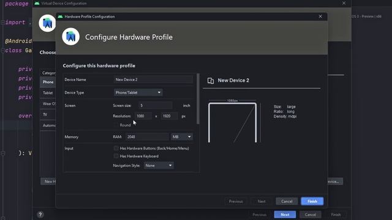Screen dimensions: 392x220
Task: Open the RAM unit MB dropdown
Action: (182, 137)
